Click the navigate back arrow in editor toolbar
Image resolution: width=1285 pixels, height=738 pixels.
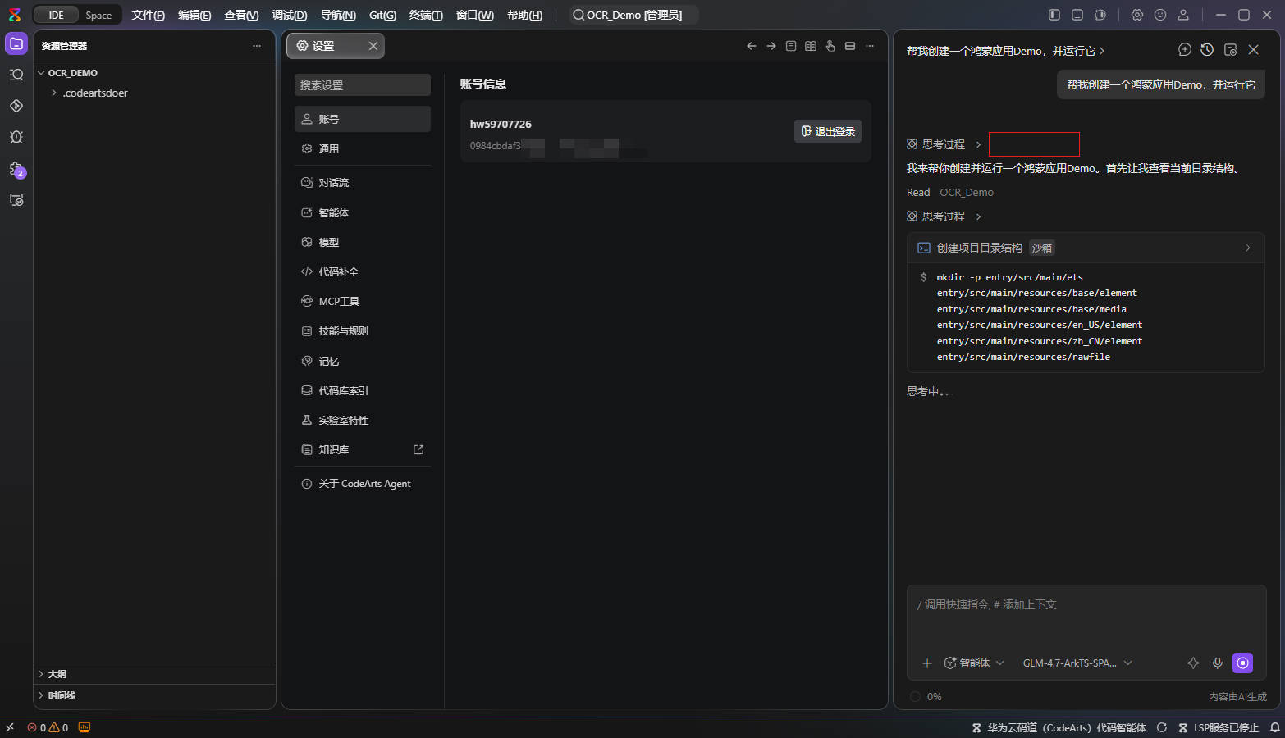pos(751,46)
